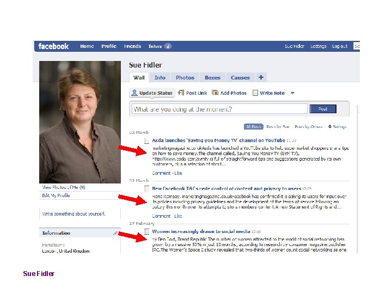Click the facebook logo
This screenshot has width=392, height=294.
[53, 46]
